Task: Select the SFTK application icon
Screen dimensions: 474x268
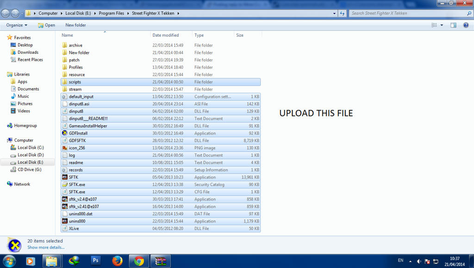Action: [64, 177]
